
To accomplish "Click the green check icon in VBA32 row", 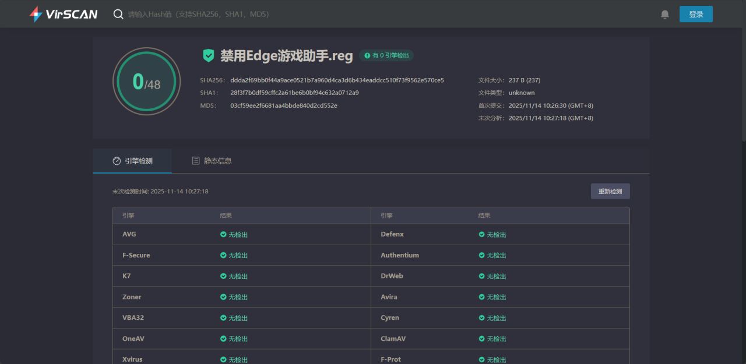I will pos(223,318).
